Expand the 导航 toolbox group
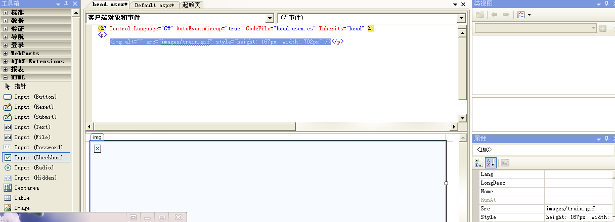The image size is (615, 222). click(5, 37)
